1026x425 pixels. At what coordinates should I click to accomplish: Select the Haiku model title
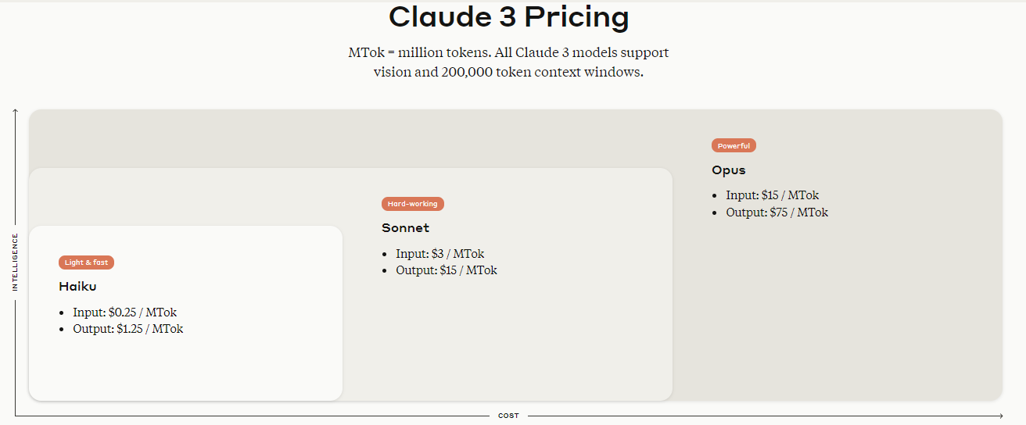pyautogui.click(x=77, y=287)
